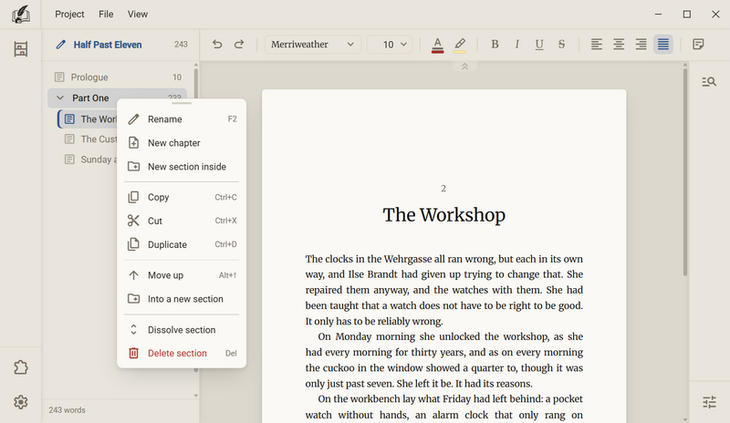The height and width of the screenshot is (423, 730).
Task: Select The Workshop chapter in tree
Action: click(x=88, y=119)
